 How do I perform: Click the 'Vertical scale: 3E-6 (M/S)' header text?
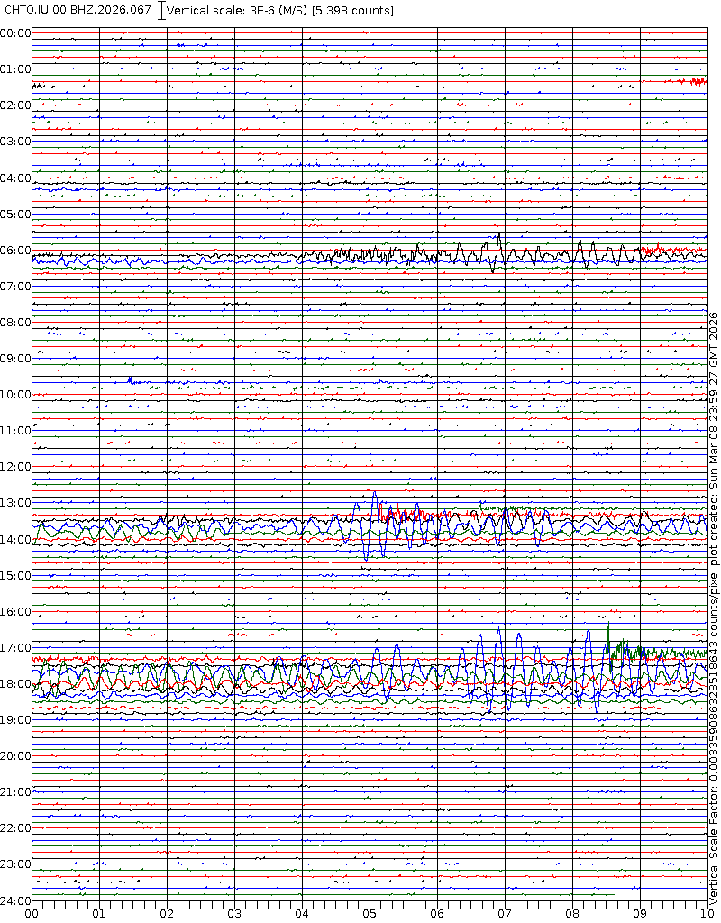click(x=238, y=11)
